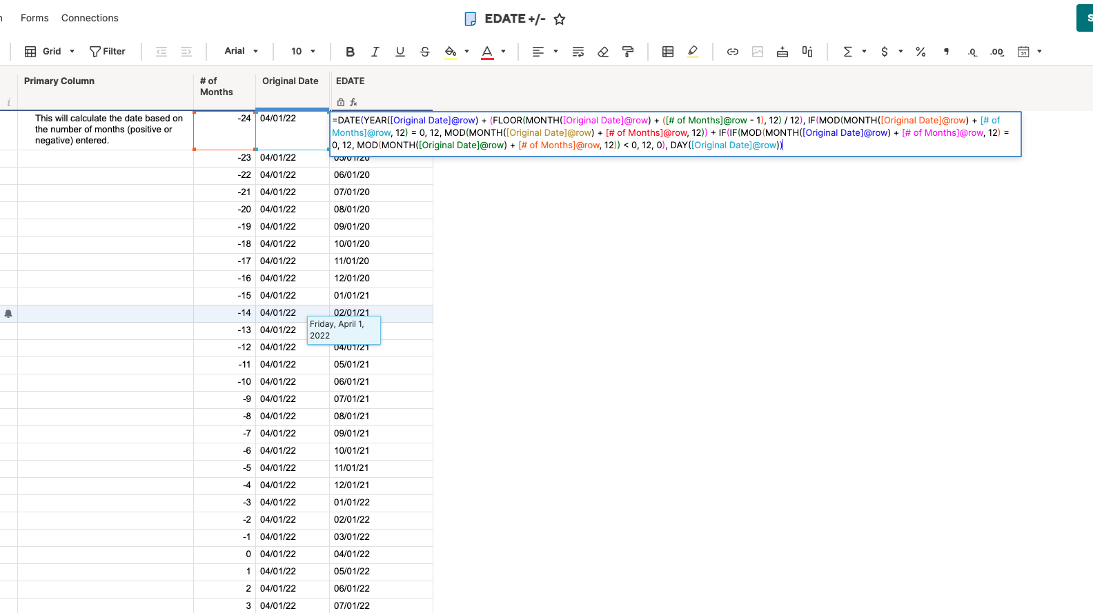Click the date format calendar icon
The image size is (1093, 613).
[x=1023, y=52]
